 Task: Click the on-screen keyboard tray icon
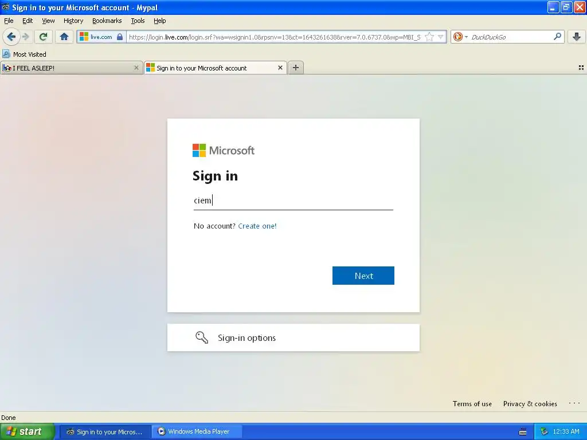point(523,432)
